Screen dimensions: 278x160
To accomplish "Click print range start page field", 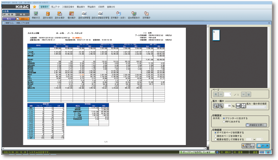I will (249, 140).
